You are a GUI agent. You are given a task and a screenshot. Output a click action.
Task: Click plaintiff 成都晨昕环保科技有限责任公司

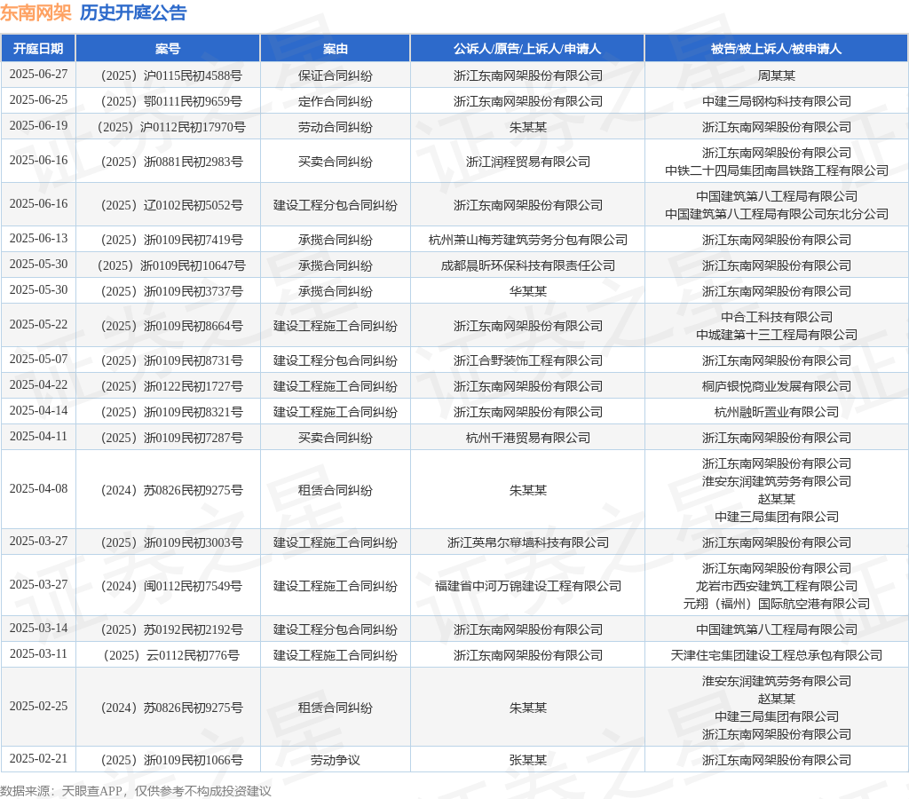point(527,265)
